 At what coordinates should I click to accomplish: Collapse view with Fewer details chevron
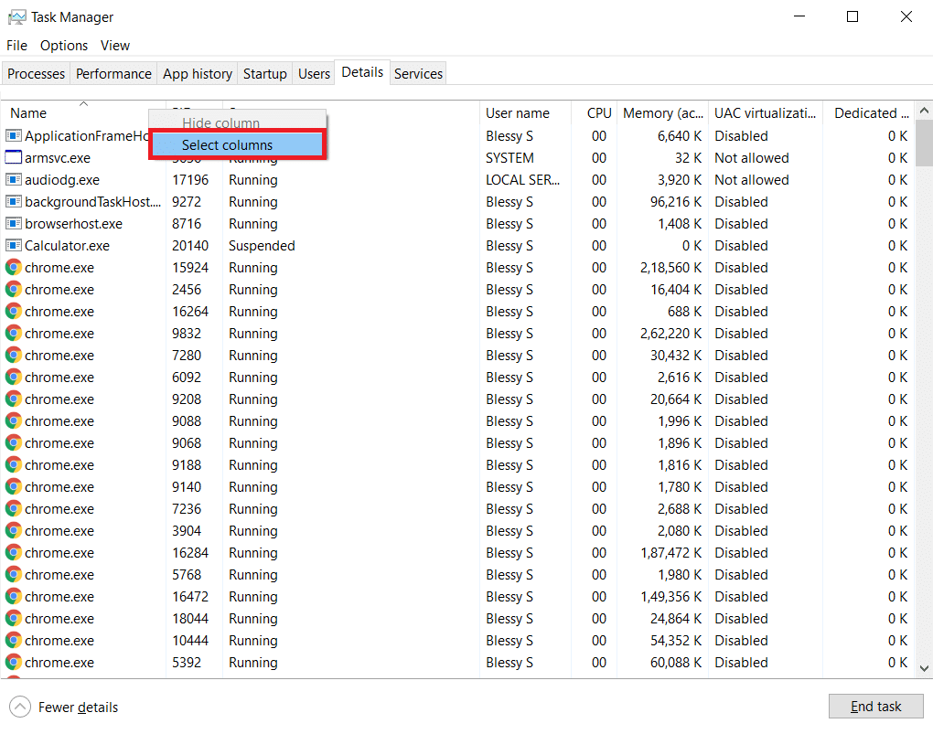point(20,707)
